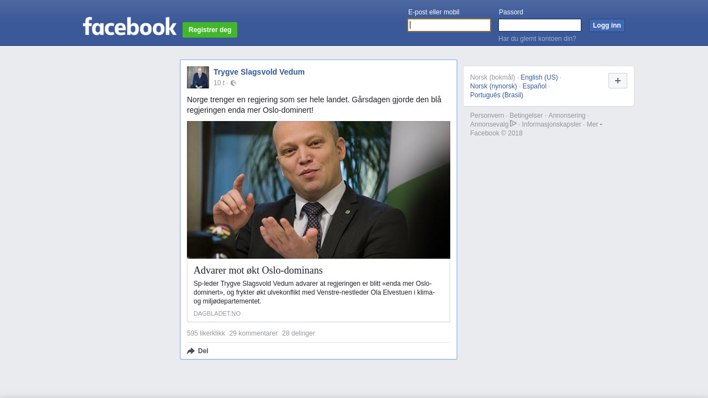Click the Norsk (bokmål) language label

point(492,77)
